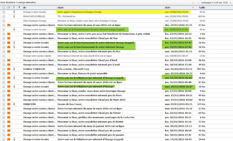
Task: Click date 'ven. 29/04/2016 08:27'
Action: click(176, 56)
